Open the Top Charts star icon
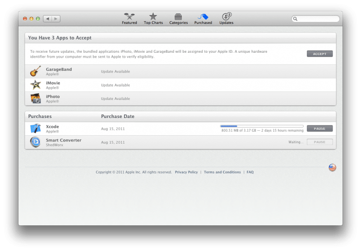361x251 pixels. coord(153,17)
